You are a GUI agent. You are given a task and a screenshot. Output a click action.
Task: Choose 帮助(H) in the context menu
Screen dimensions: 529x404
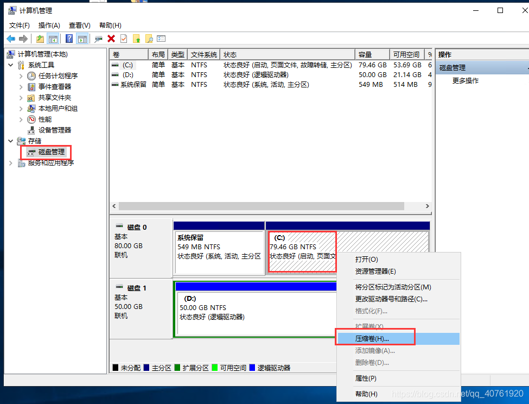tap(398, 394)
